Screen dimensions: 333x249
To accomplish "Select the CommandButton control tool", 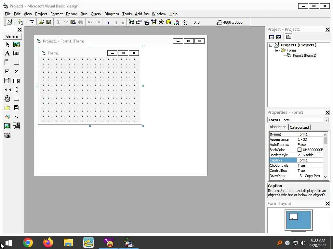I will (16, 63).
